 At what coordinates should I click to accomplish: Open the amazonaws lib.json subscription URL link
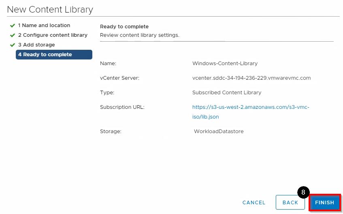(251, 112)
